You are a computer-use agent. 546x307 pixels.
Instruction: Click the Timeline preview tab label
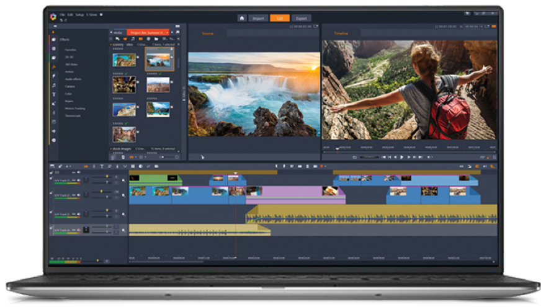click(341, 33)
